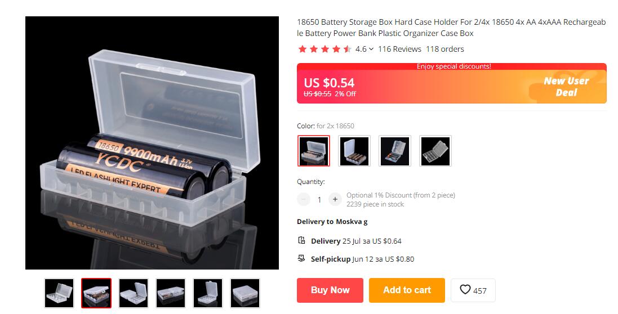Click the self-pickup icon
Viewport: 618px width, 314px height.
pos(301,258)
